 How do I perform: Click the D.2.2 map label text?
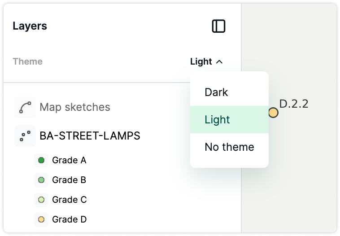pos(294,104)
